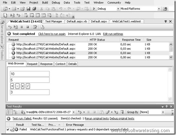Open the Build menu
Screen dimensions: 176x135
coord(45,3)
